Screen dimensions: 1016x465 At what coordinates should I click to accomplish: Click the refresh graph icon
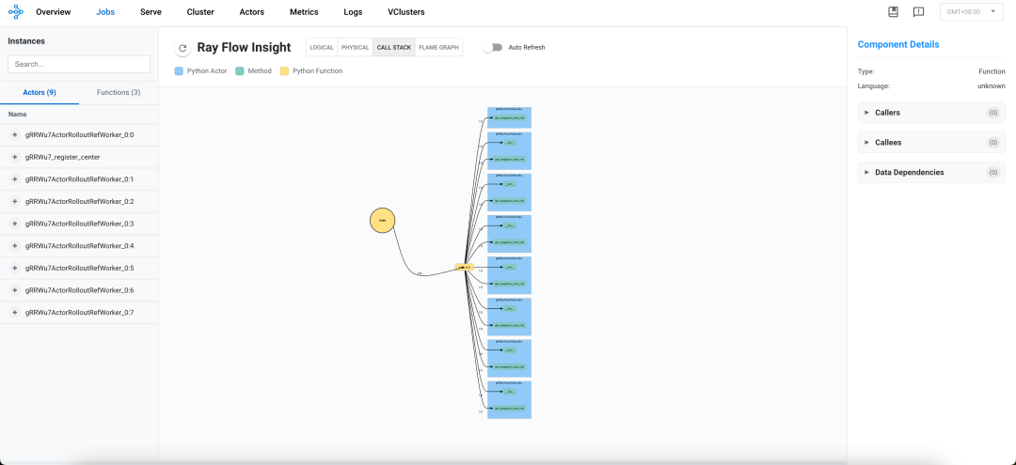pyautogui.click(x=183, y=48)
